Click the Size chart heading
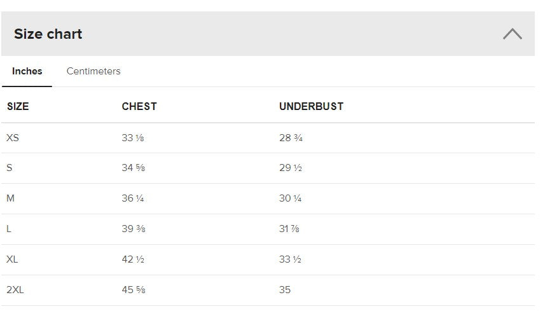 [48, 34]
